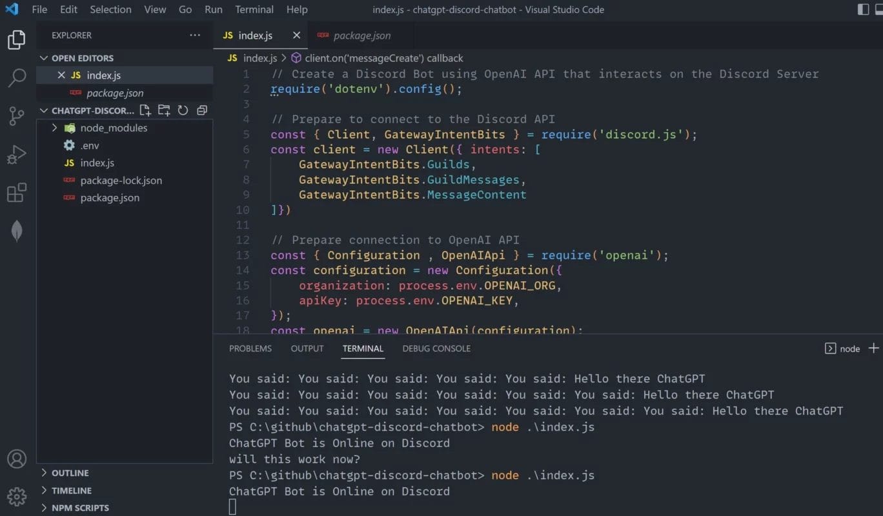
Task: Open the Source Control view
Action: 17,116
